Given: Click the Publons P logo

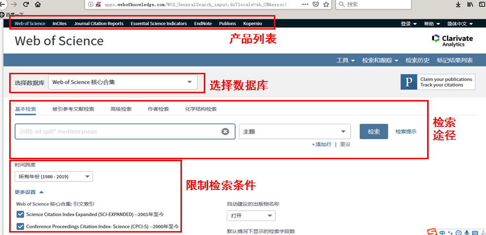Looking at the screenshot, I should pyautogui.click(x=409, y=82).
